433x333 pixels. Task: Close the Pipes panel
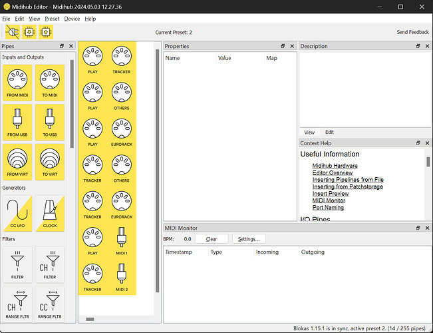pyautogui.click(x=71, y=46)
